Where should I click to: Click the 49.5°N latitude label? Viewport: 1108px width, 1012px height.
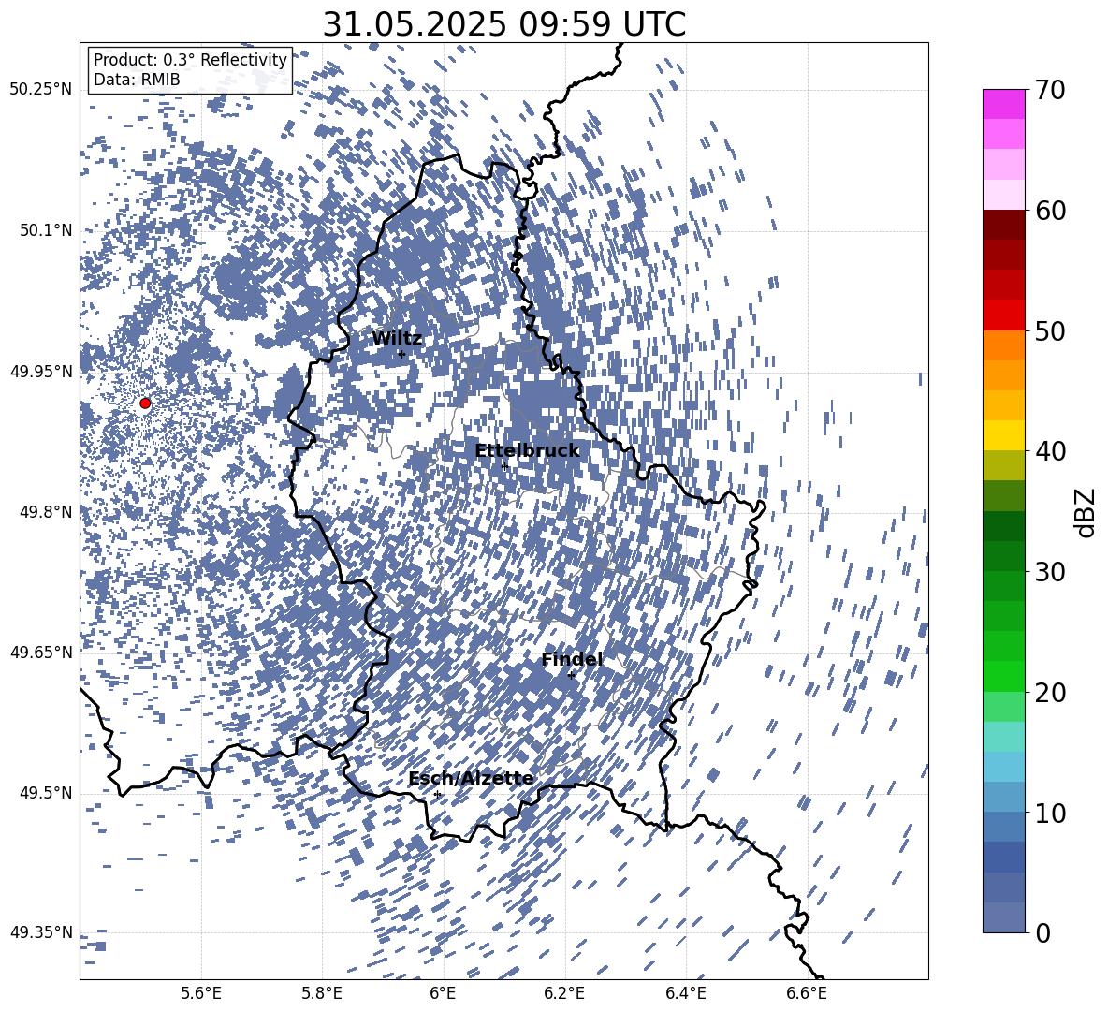click(x=46, y=792)
